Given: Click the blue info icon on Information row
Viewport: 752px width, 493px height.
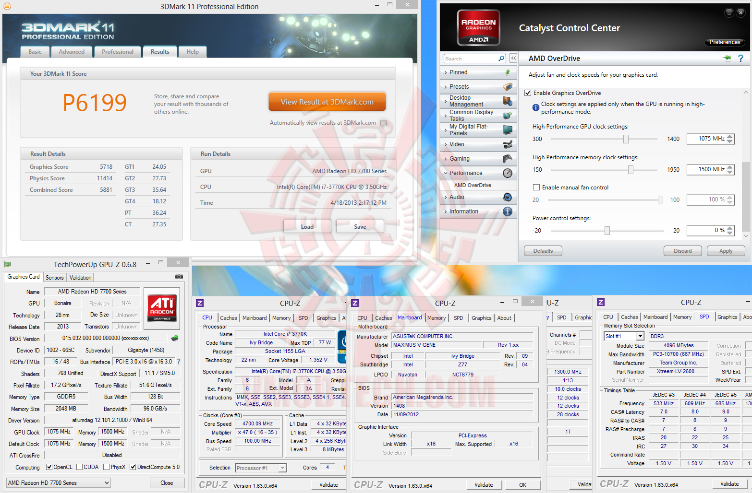Looking at the screenshot, I should pos(508,211).
